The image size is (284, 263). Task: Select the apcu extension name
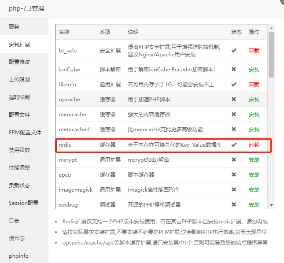coord(65,175)
